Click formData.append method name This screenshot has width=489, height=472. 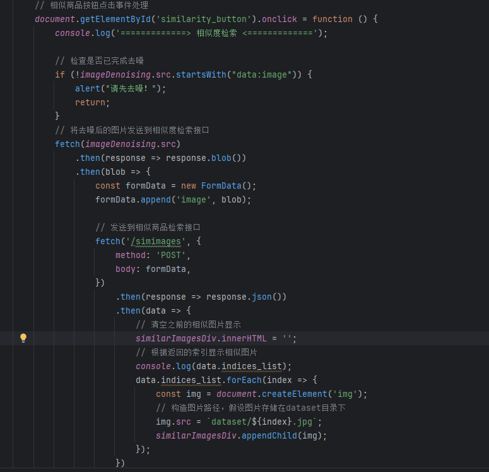156,199
